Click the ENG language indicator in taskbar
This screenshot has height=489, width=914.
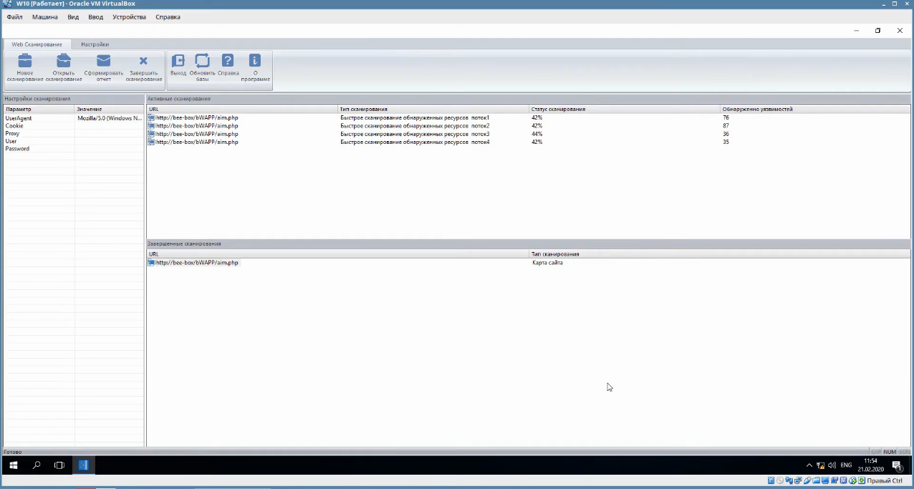(846, 465)
